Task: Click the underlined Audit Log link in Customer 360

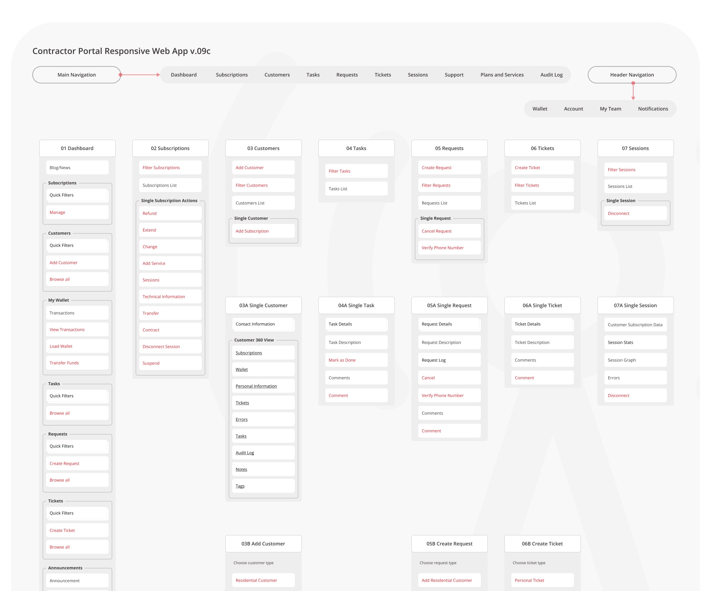Action: point(245,453)
